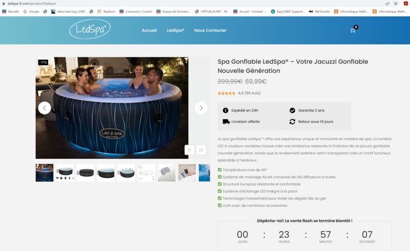410x251 pixels.
Task: Open Nous Contacter page
Action: tap(210, 30)
